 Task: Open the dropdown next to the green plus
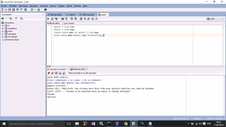click(x=6, y=19)
